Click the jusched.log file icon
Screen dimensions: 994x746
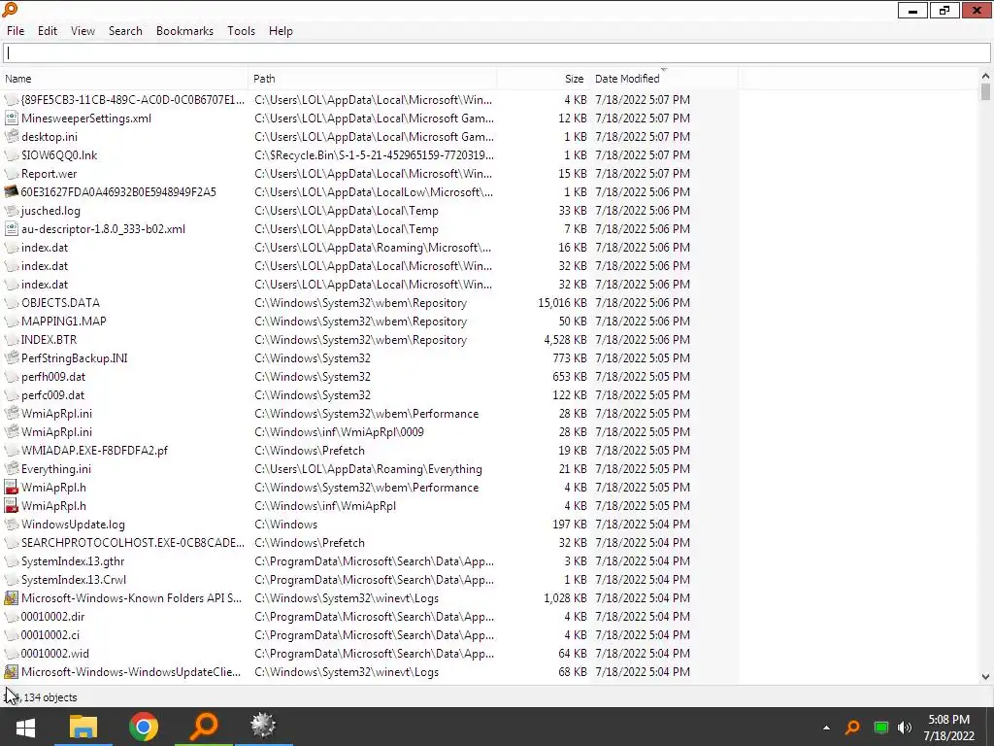click(12, 211)
